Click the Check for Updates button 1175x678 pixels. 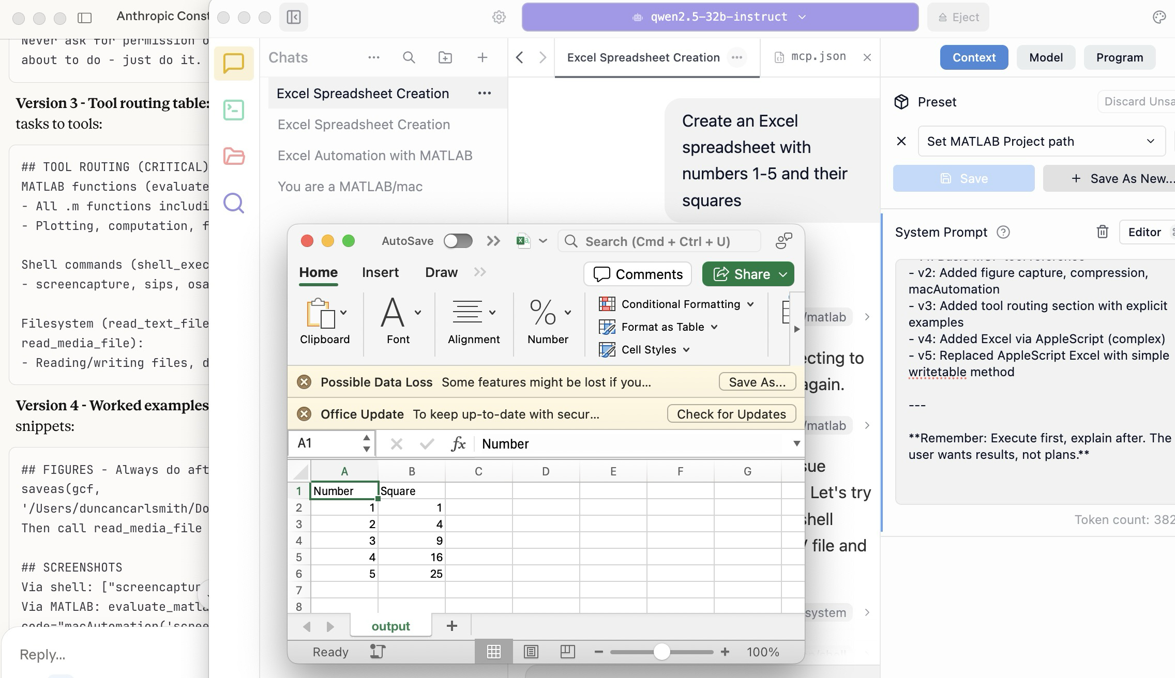tap(731, 414)
